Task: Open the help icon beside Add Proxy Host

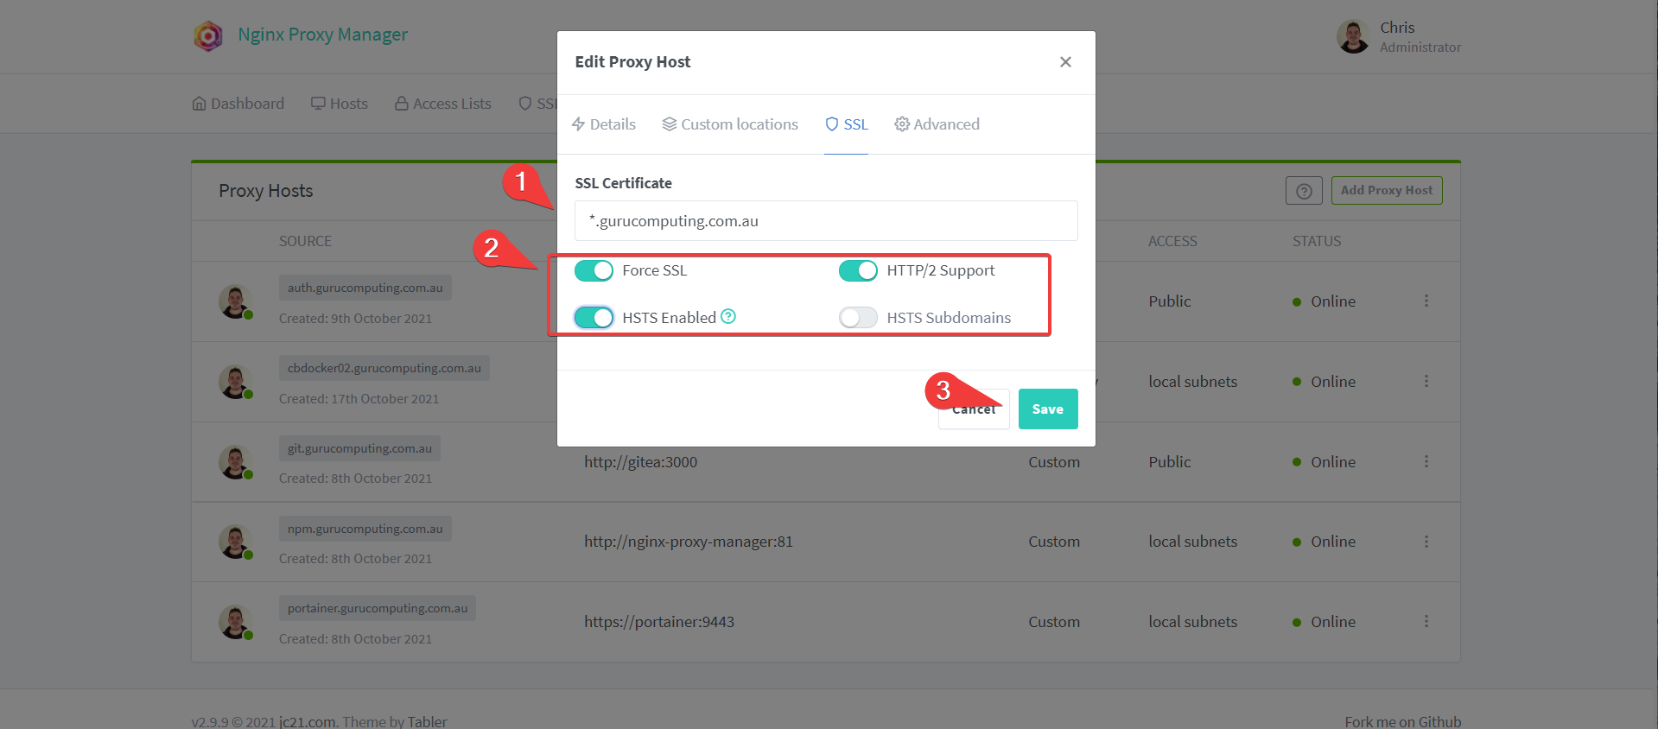Action: (x=1304, y=191)
